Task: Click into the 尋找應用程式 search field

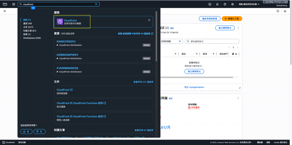Action: [212, 41]
